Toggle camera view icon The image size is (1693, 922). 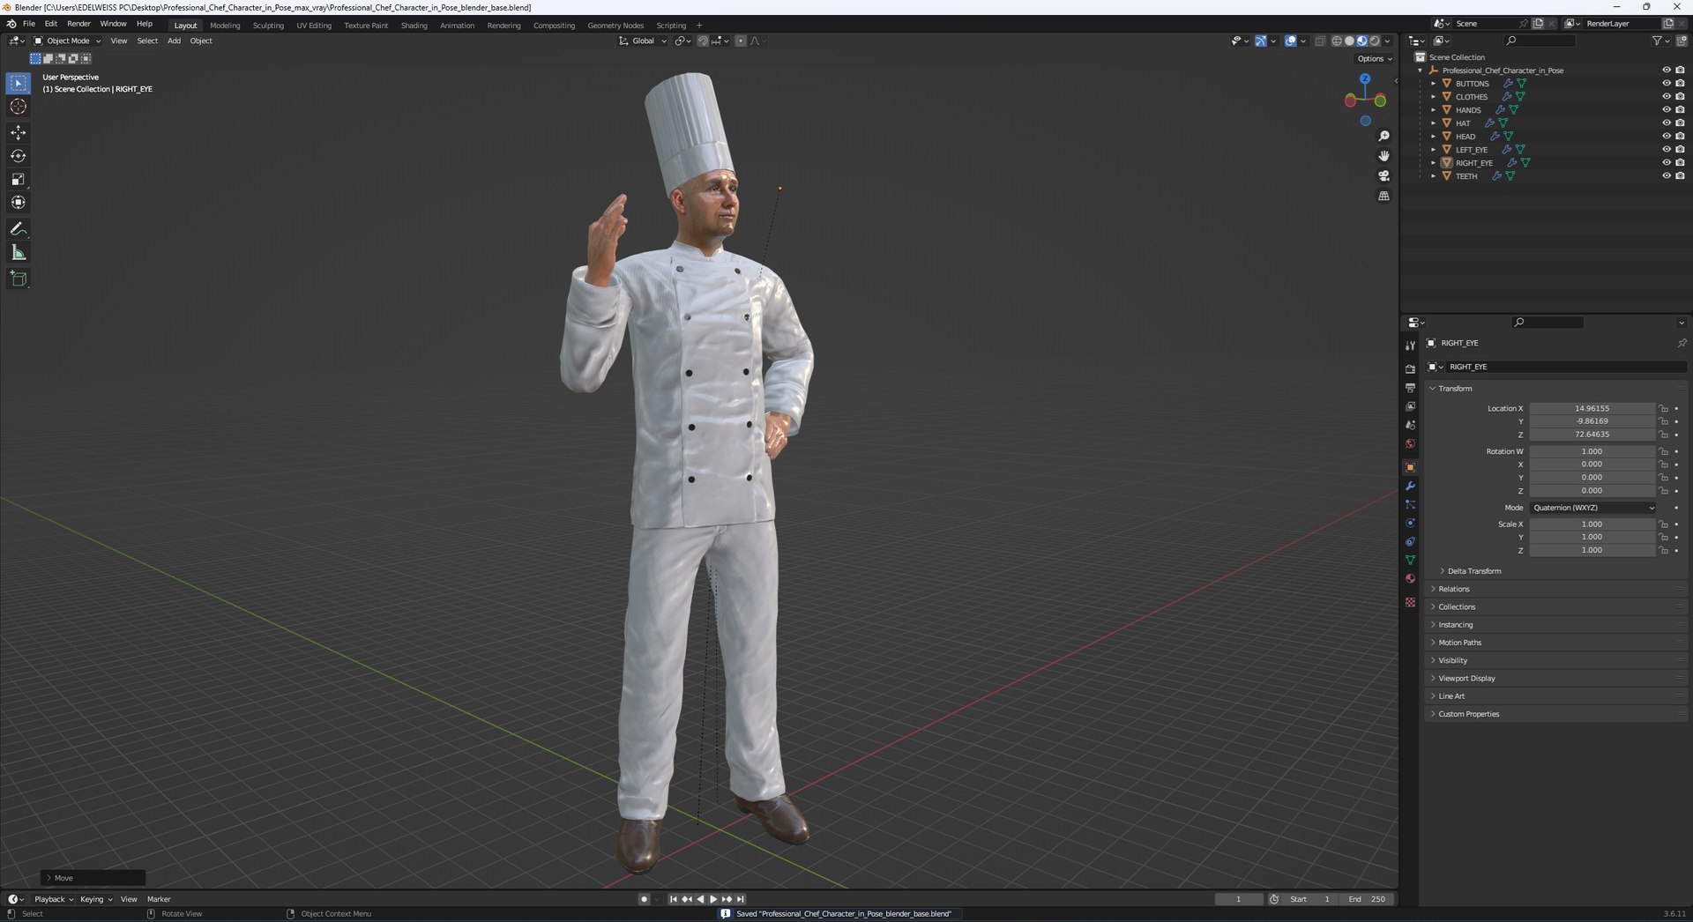1383,176
